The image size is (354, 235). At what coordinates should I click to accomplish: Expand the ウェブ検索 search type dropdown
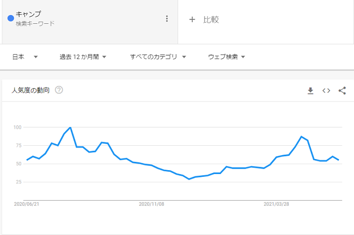(226, 57)
